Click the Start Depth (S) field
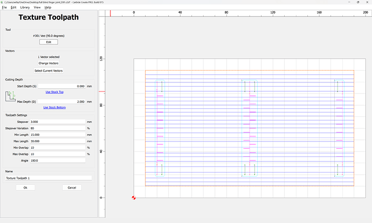Screen dimensions: 372x223 61,86
